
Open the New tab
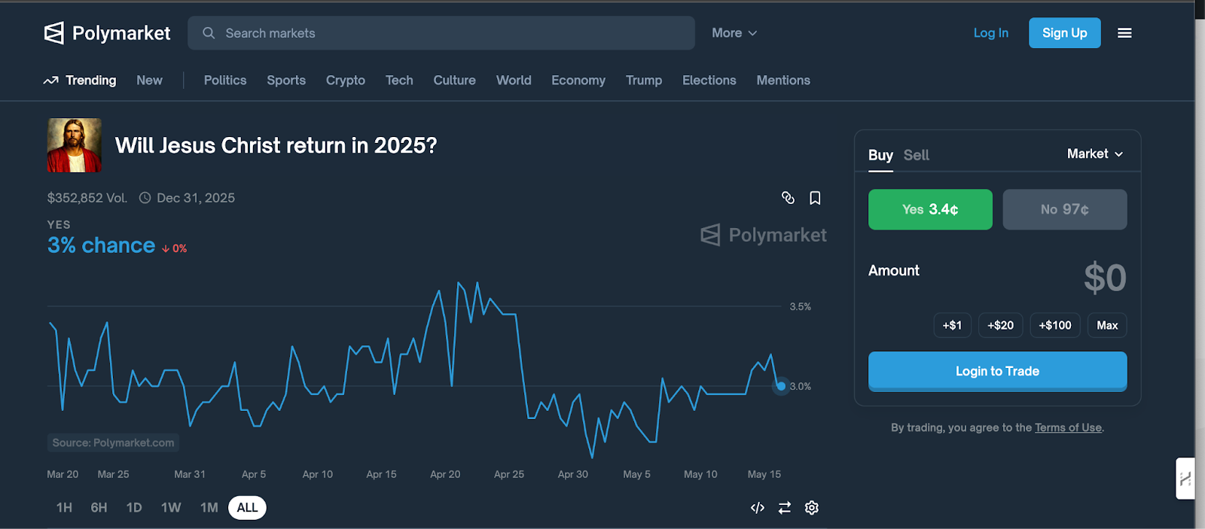point(149,81)
